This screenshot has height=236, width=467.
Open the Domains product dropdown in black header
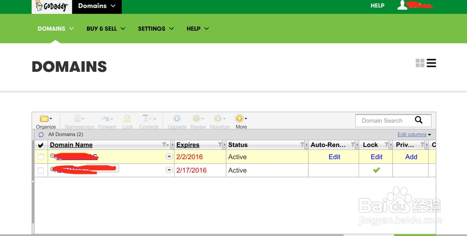pos(97,6)
